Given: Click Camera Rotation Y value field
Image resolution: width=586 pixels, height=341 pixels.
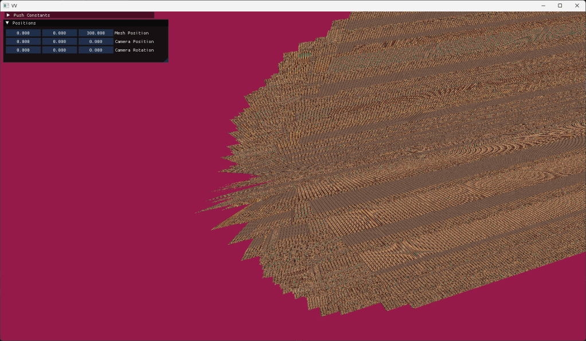Looking at the screenshot, I should 60,50.
